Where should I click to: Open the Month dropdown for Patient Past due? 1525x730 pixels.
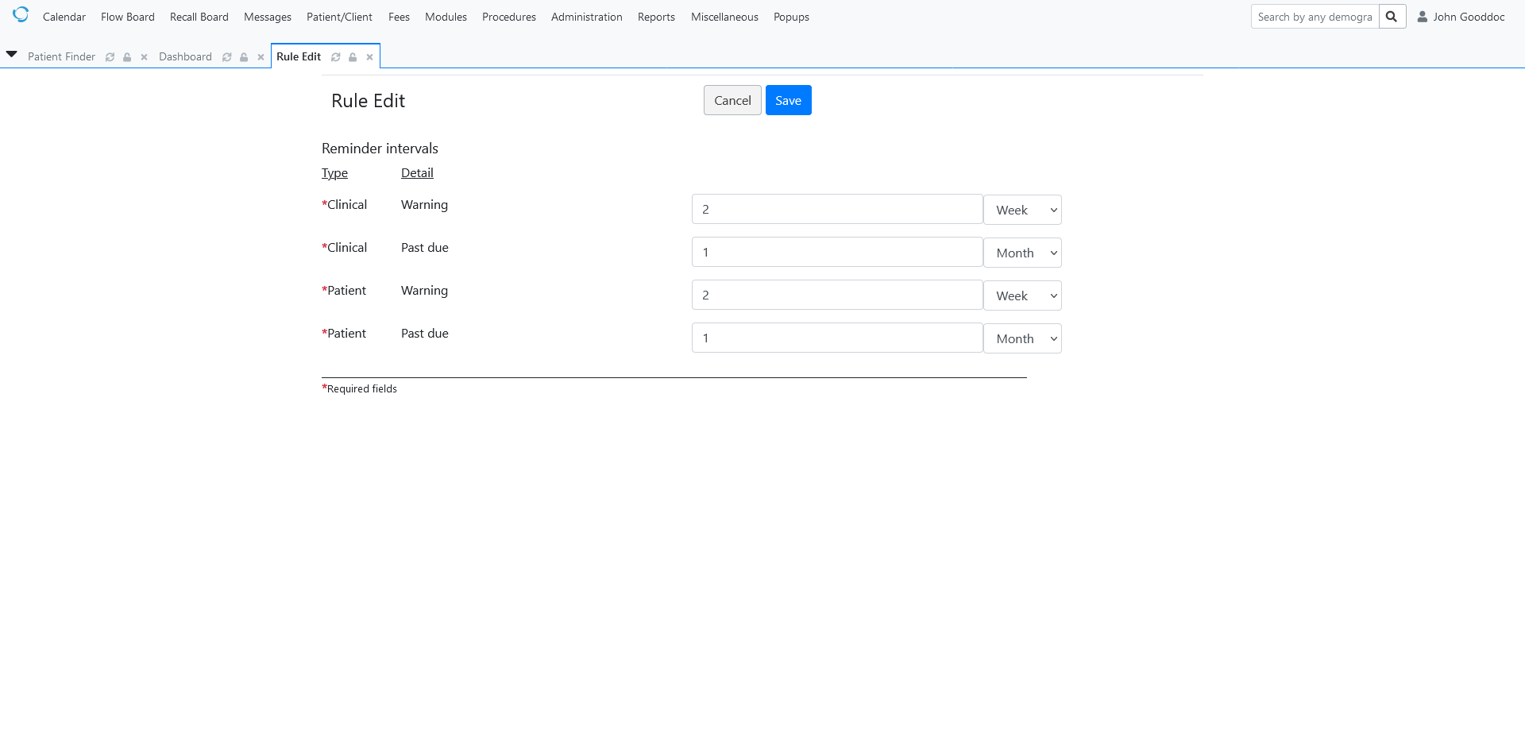(x=1022, y=338)
